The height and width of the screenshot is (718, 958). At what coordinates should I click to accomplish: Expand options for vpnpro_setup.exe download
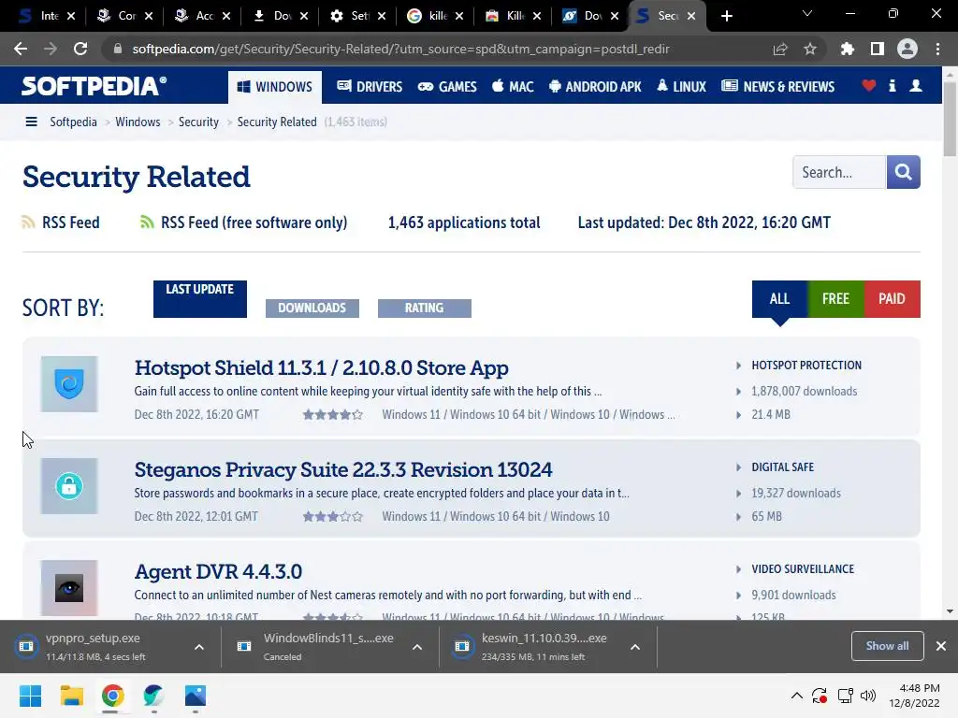199,647
